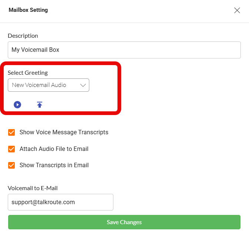Click the "Show Voice Message Transcripts" label text
This screenshot has width=249, height=236.
(x=64, y=132)
